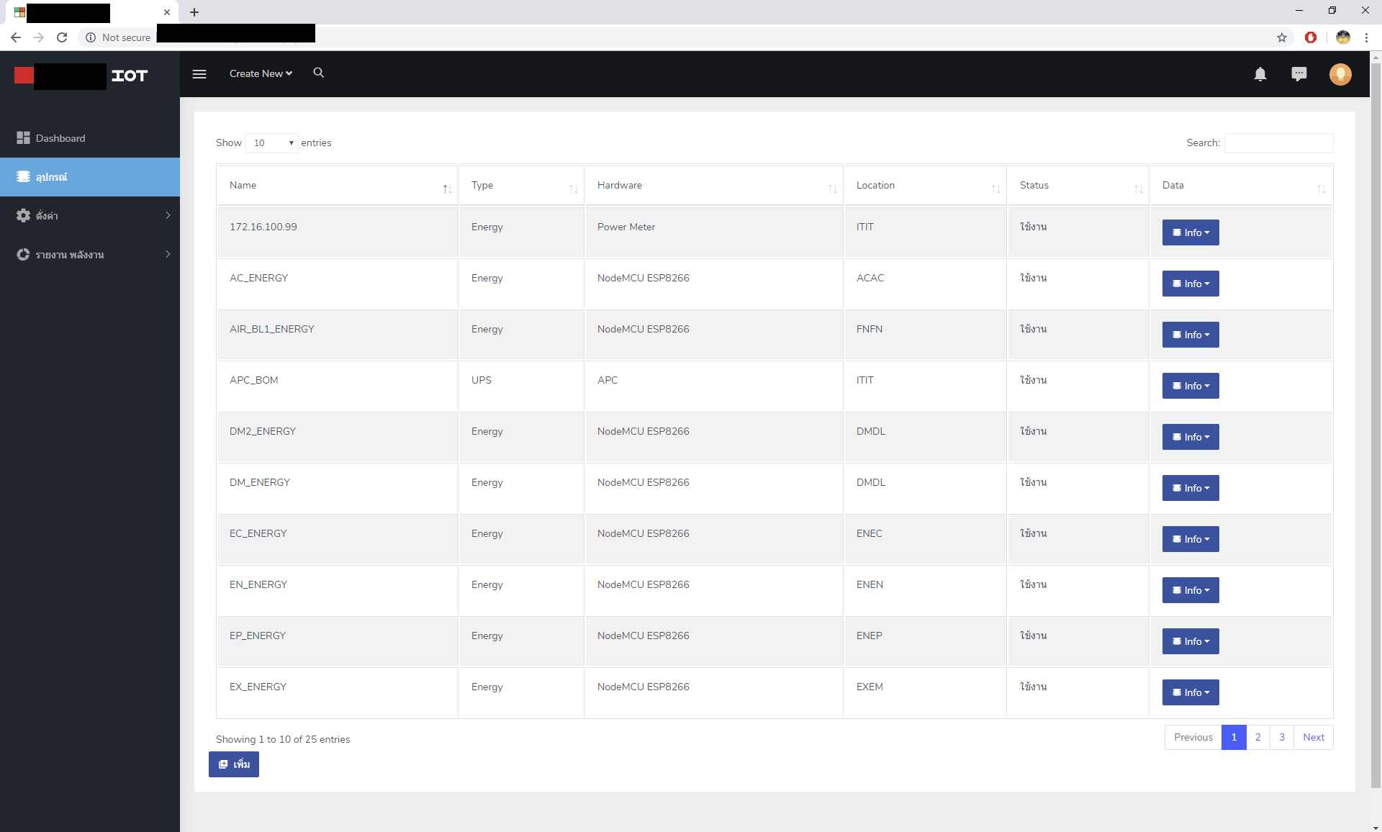Click the hamburger menu icon

tap(199, 74)
